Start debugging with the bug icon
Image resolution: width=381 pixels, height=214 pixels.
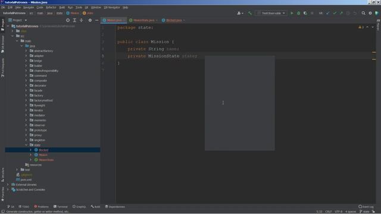[299, 13]
